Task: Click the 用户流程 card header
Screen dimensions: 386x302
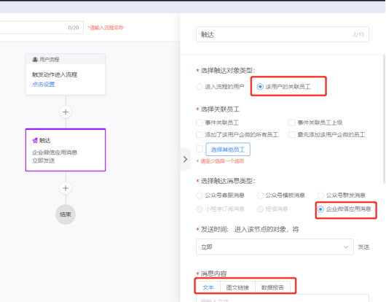Action: click(x=66, y=59)
